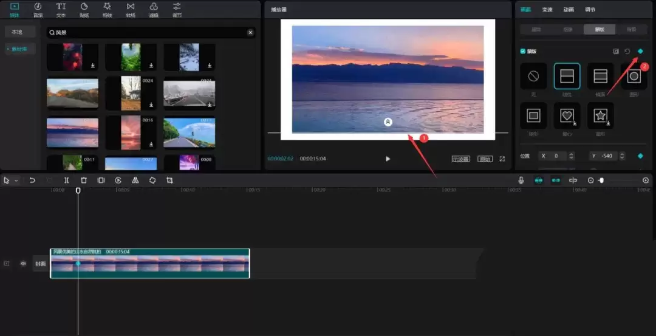The width and height of the screenshot is (656, 336).
Task: Mute the main track audio
Action: (x=23, y=264)
